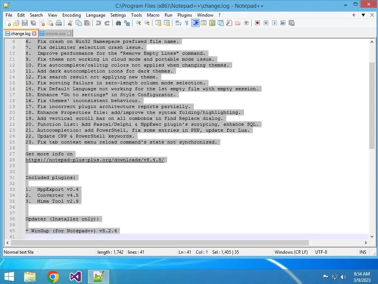Click the Close document toolbar icon

[42, 23]
